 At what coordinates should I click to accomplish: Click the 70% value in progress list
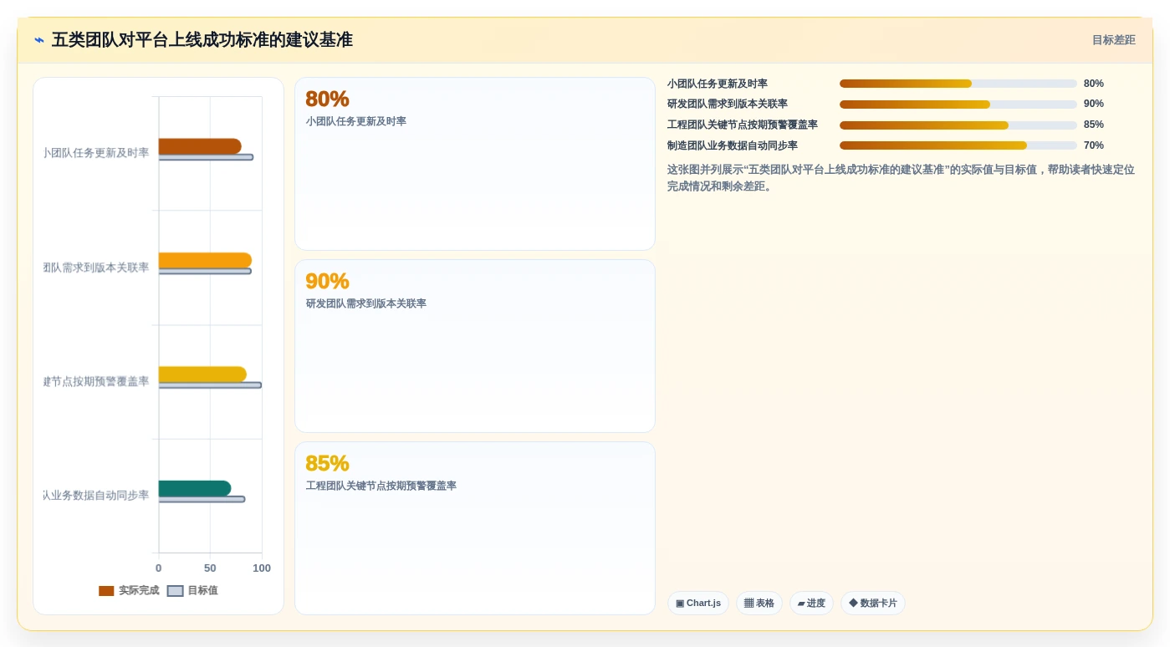coord(1094,145)
